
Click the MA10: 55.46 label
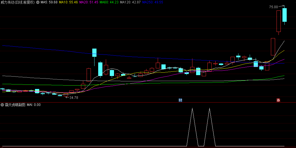click(68, 2)
